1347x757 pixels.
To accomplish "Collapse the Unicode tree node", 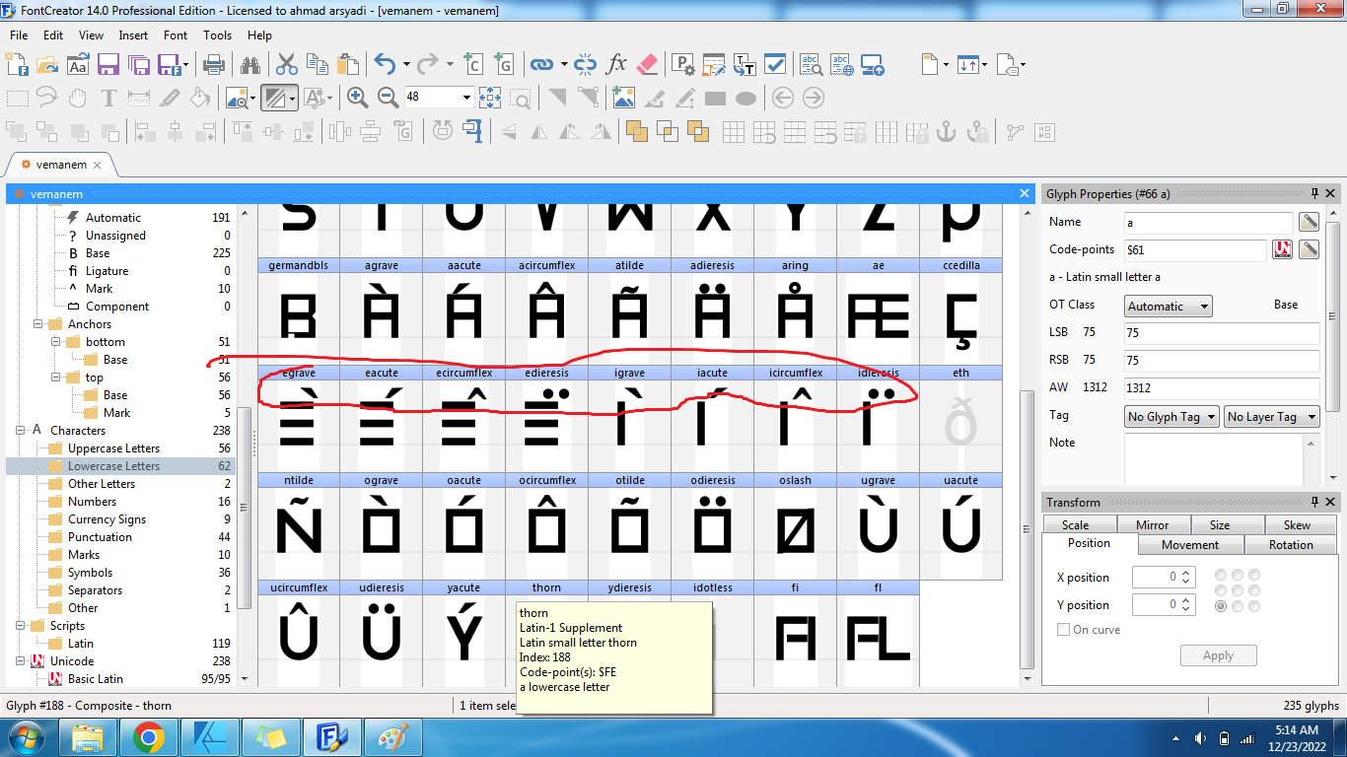I will pos(21,661).
